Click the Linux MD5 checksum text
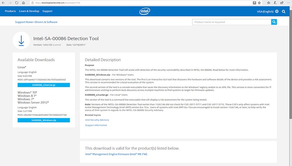 42,80
